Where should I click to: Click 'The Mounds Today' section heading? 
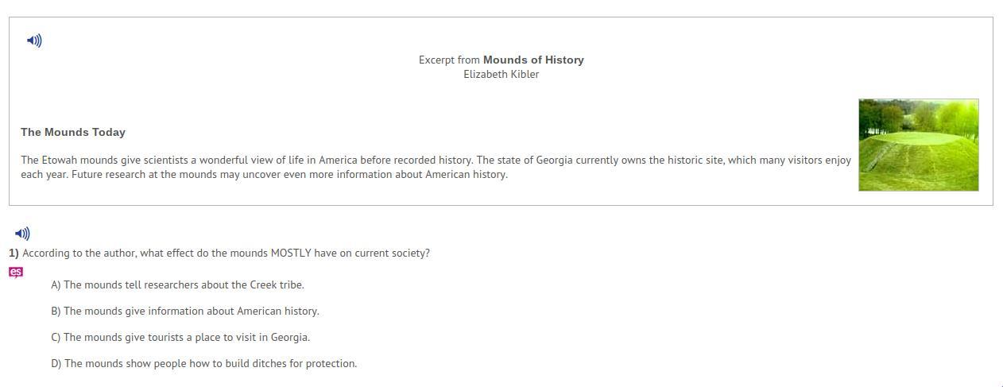tap(73, 132)
